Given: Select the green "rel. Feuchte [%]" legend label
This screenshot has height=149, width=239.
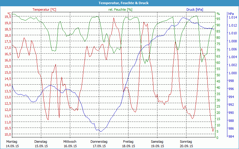Looking at the screenshot, I should click(120, 10).
